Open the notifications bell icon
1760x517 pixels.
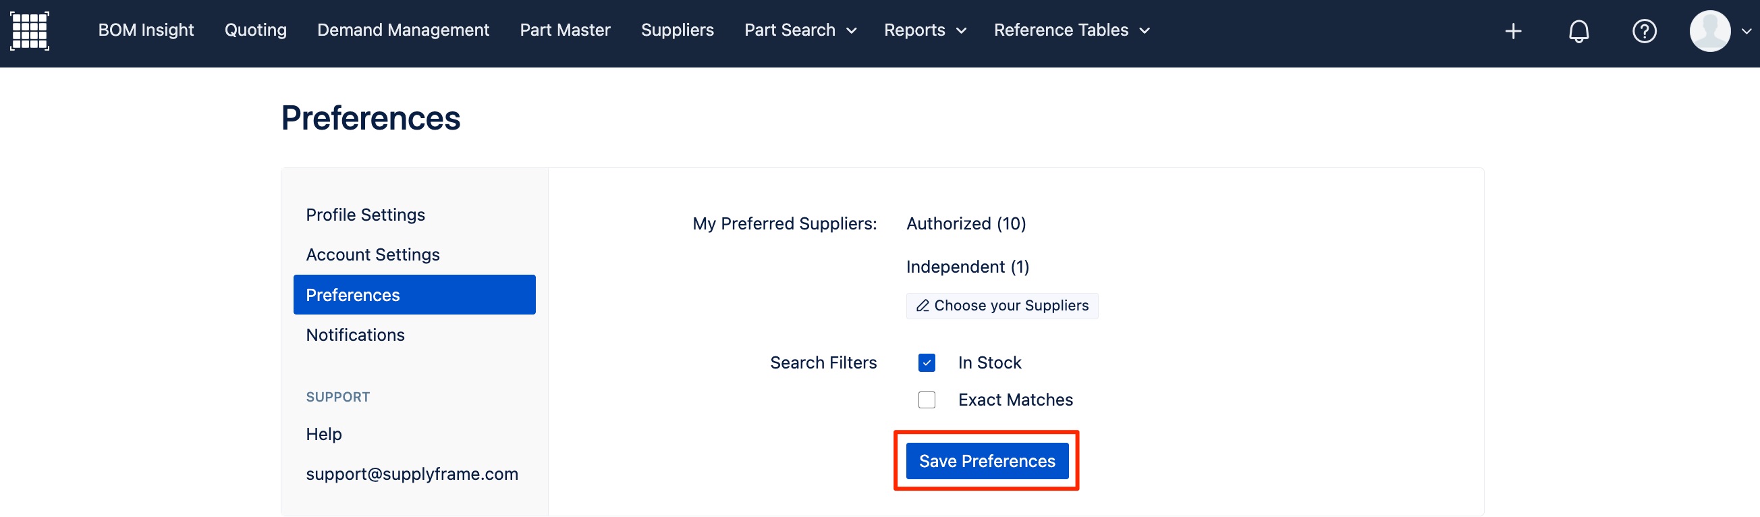click(x=1578, y=32)
